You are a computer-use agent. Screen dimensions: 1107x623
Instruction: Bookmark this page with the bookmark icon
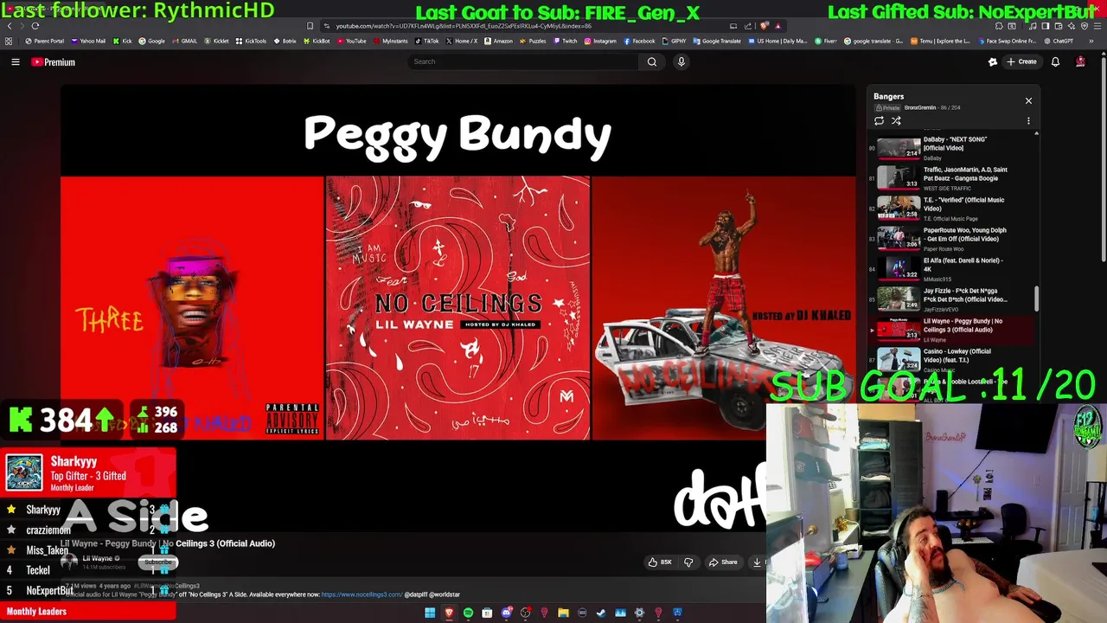point(310,26)
